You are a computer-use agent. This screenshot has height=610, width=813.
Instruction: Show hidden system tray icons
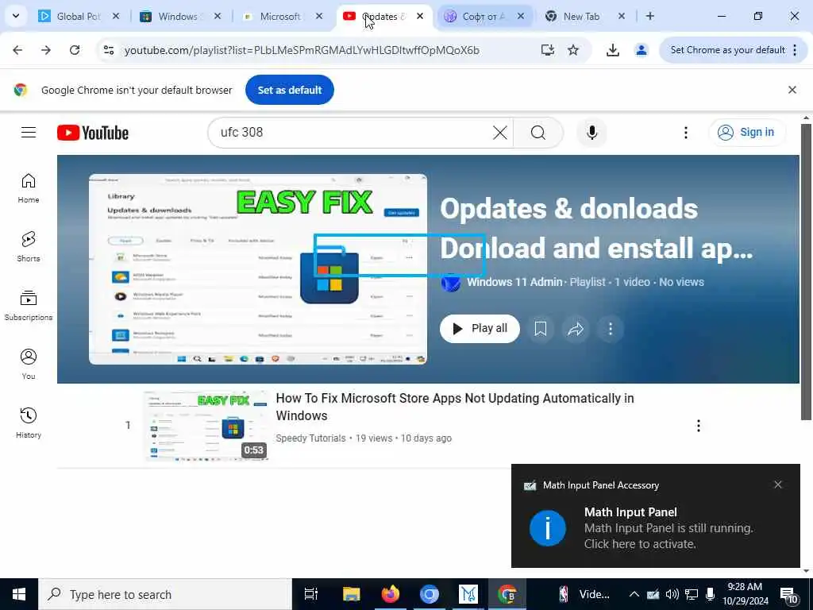tap(634, 594)
